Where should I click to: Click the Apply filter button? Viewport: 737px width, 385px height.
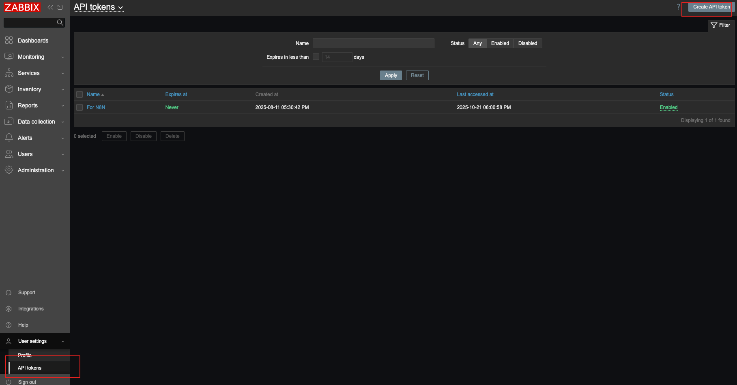(x=391, y=75)
